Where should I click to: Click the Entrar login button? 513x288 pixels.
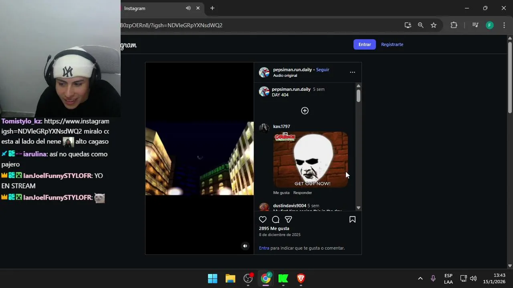coord(365,44)
